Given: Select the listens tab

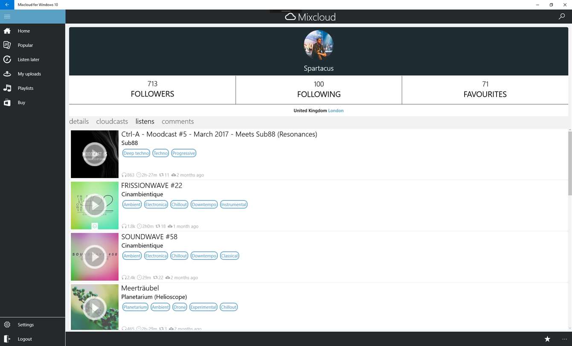Looking at the screenshot, I should tap(145, 121).
